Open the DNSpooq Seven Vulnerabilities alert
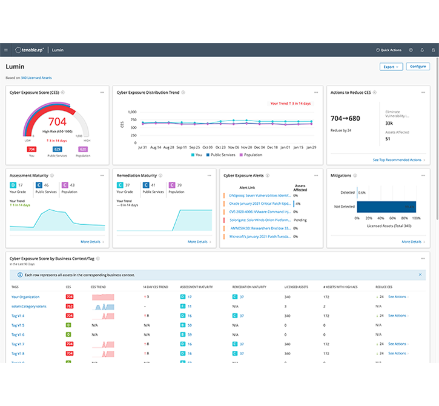The width and height of the screenshot is (439, 406). (x=260, y=195)
